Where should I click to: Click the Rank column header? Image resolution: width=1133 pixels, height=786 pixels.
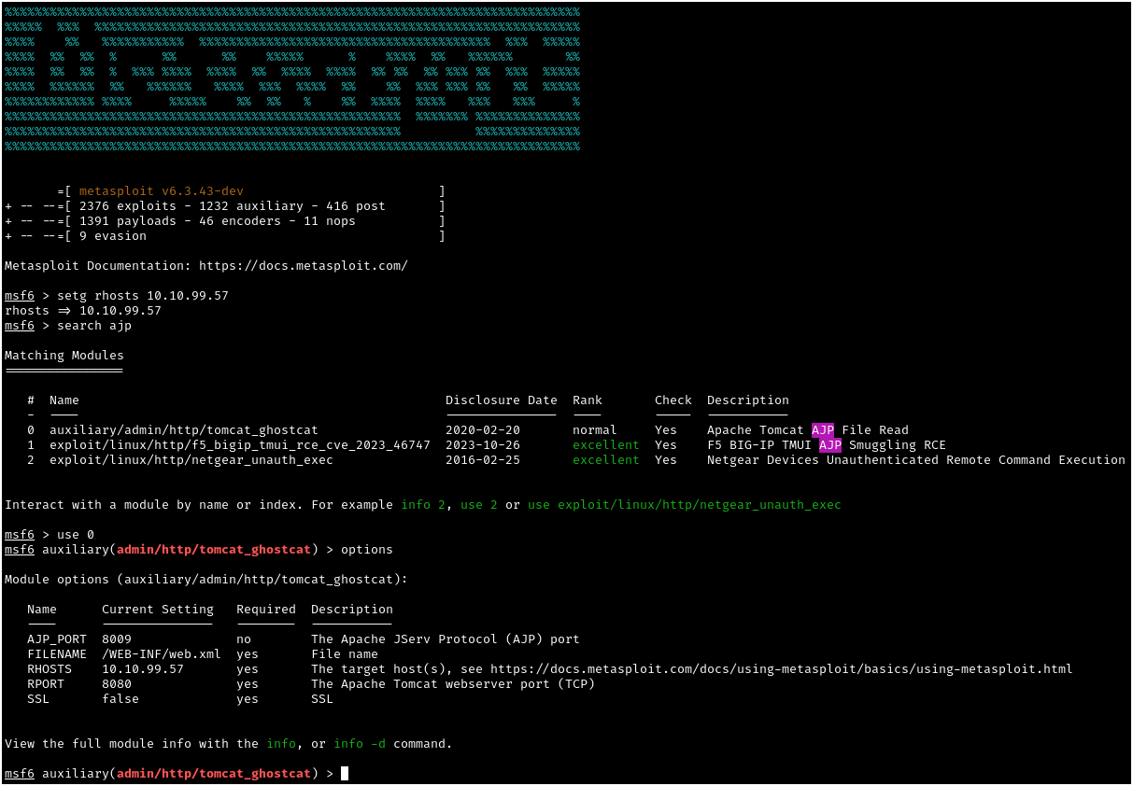[x=587, y=400]
